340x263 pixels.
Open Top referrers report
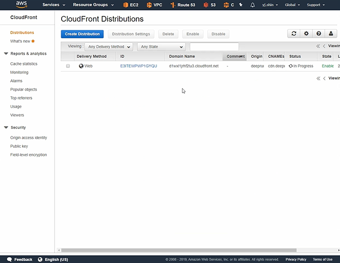[x=21, y=98]
